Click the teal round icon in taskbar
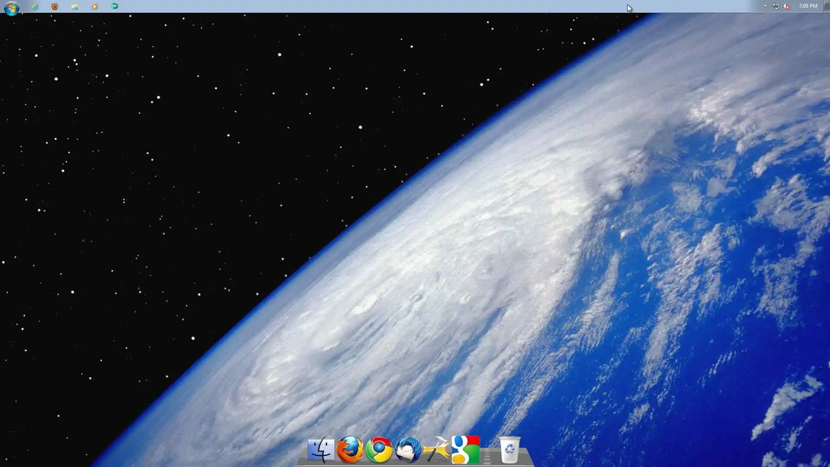This screenshot has width=830, height=467. pos(115,6)
